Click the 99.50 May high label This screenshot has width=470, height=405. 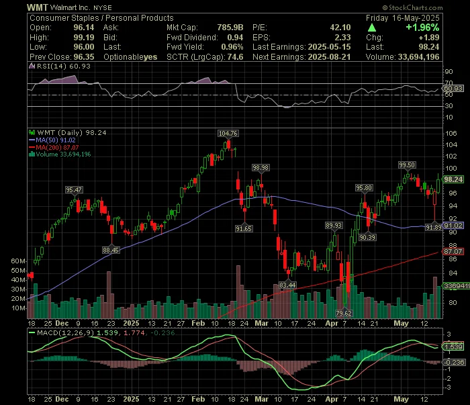tap(407, 165)
